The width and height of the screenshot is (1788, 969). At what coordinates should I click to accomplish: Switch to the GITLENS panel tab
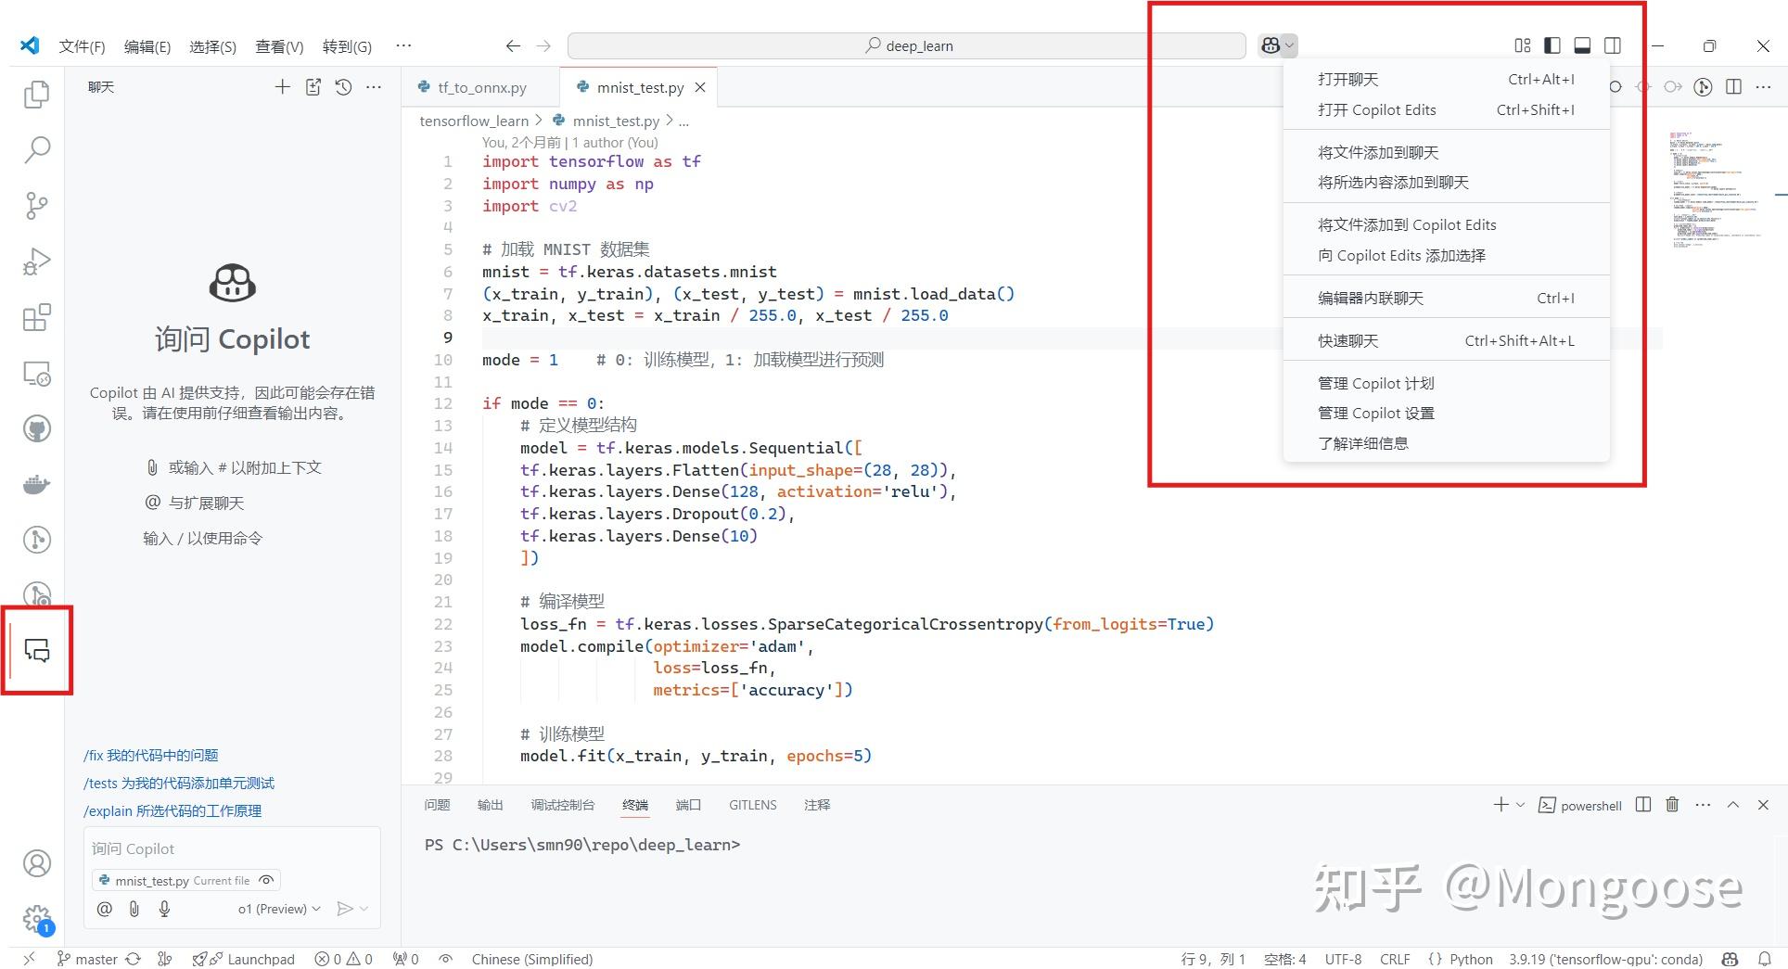pyautogui.click(x=752, y=805)
